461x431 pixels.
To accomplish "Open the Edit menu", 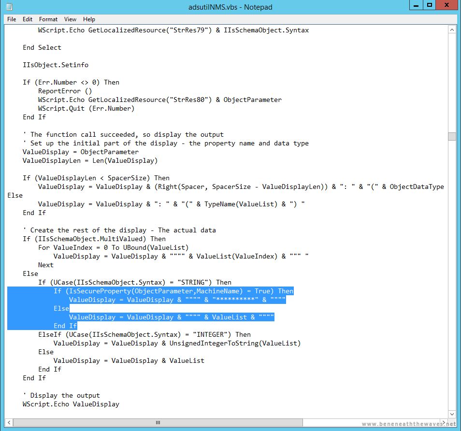I will pyautogui.click(x=28, y=19).
